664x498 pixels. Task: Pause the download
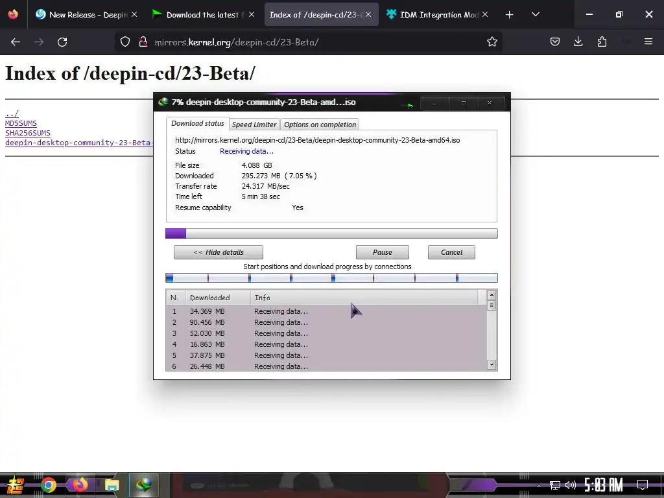[383, 252]
